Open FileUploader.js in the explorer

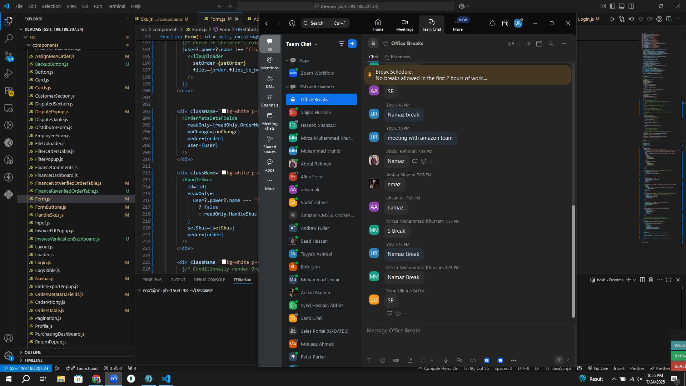50,143
